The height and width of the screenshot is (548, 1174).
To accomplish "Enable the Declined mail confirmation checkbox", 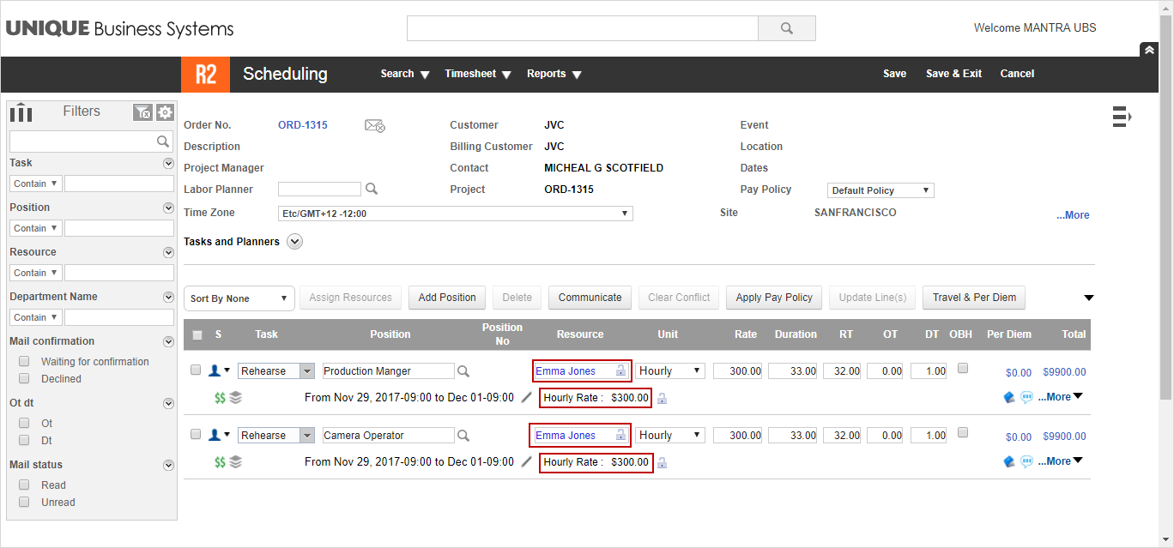I will click(x=24, y=379).
